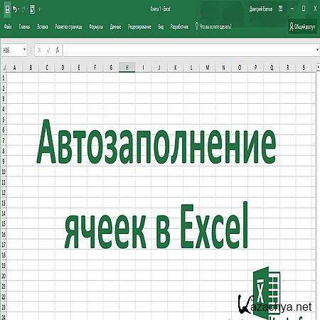Open Customize Quick Access Toolbar dropdown
The height and width of the screenshot is (320, 320).
click(40, 10)
